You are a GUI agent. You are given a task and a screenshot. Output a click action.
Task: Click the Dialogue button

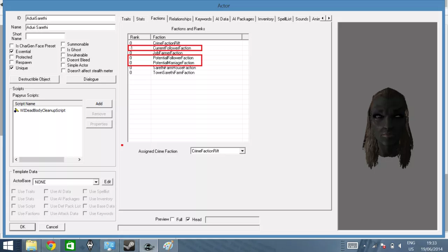91,79
